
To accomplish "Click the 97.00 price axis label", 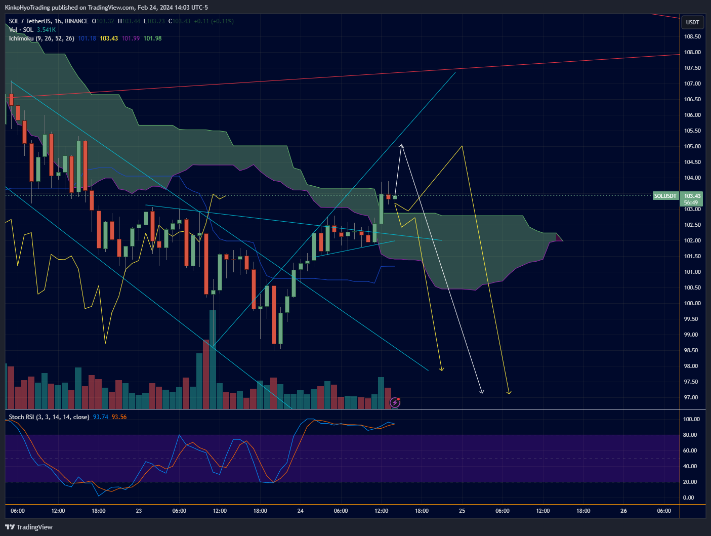I will tap(692, 397).
